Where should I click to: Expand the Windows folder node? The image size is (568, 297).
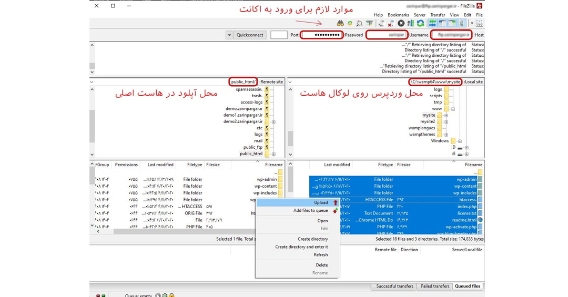459,141
